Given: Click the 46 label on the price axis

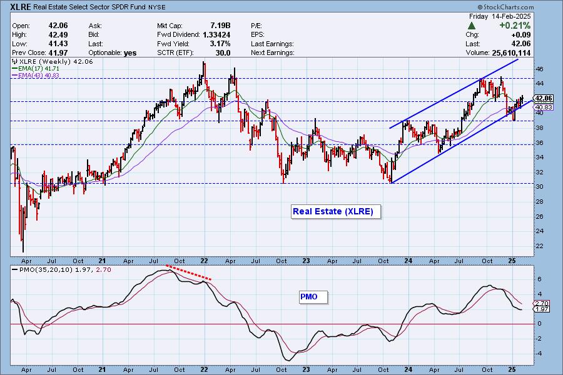Looking at the screenshot, I should [x=540, y=69].
